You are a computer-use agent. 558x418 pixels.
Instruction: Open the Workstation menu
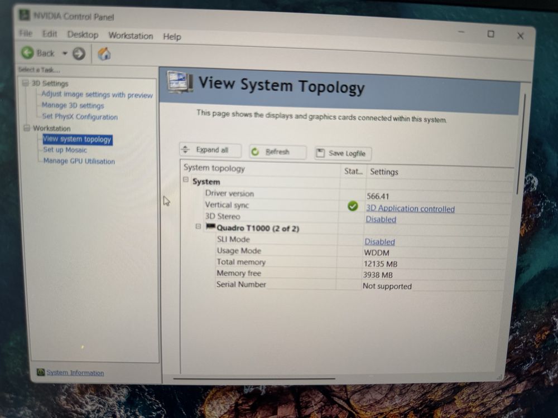click(x=131, y=36)
